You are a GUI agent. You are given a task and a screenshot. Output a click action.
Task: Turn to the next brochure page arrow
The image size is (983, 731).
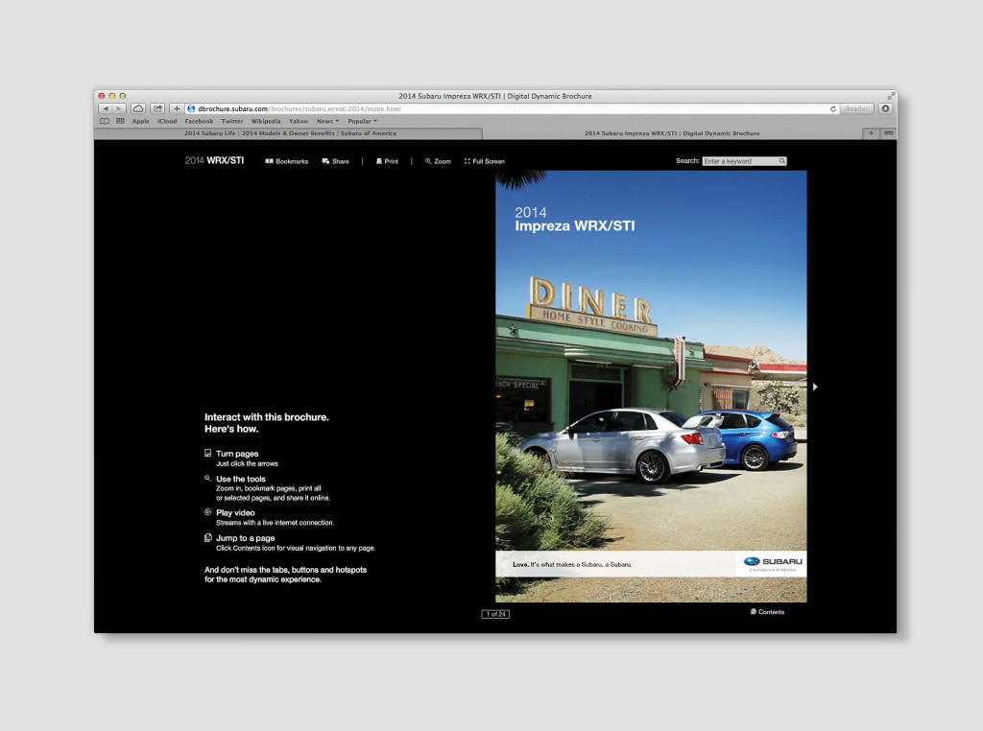point(815,387)
